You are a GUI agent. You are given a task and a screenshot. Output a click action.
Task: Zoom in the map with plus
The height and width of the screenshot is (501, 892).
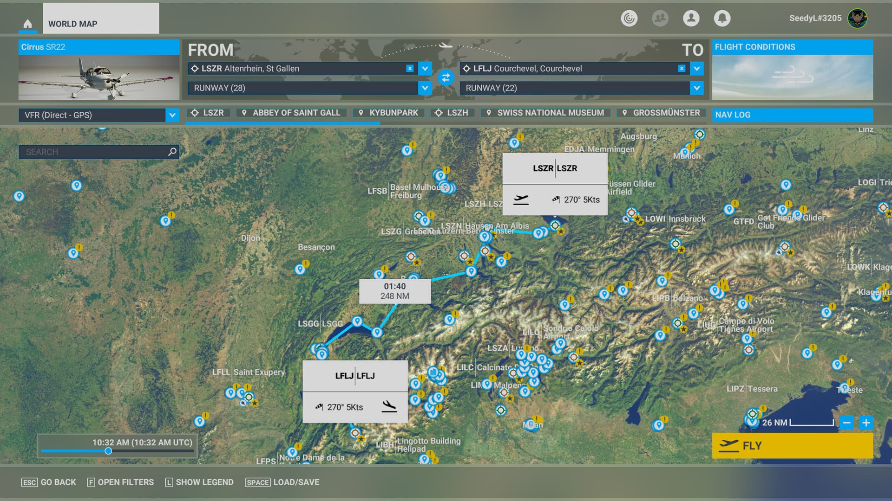pos(866,423)
